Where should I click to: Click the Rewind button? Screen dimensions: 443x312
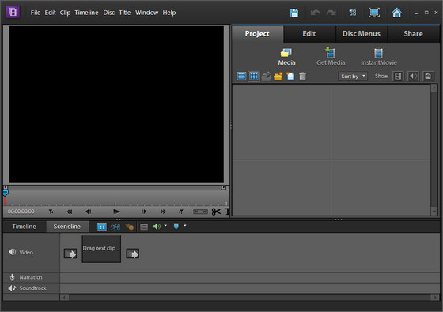70,212
